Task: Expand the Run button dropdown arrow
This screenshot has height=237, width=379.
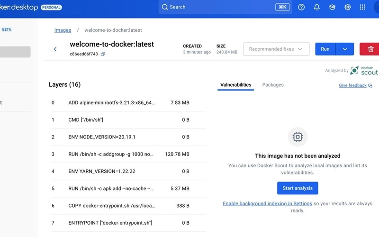Action: (x=345, y=49)
